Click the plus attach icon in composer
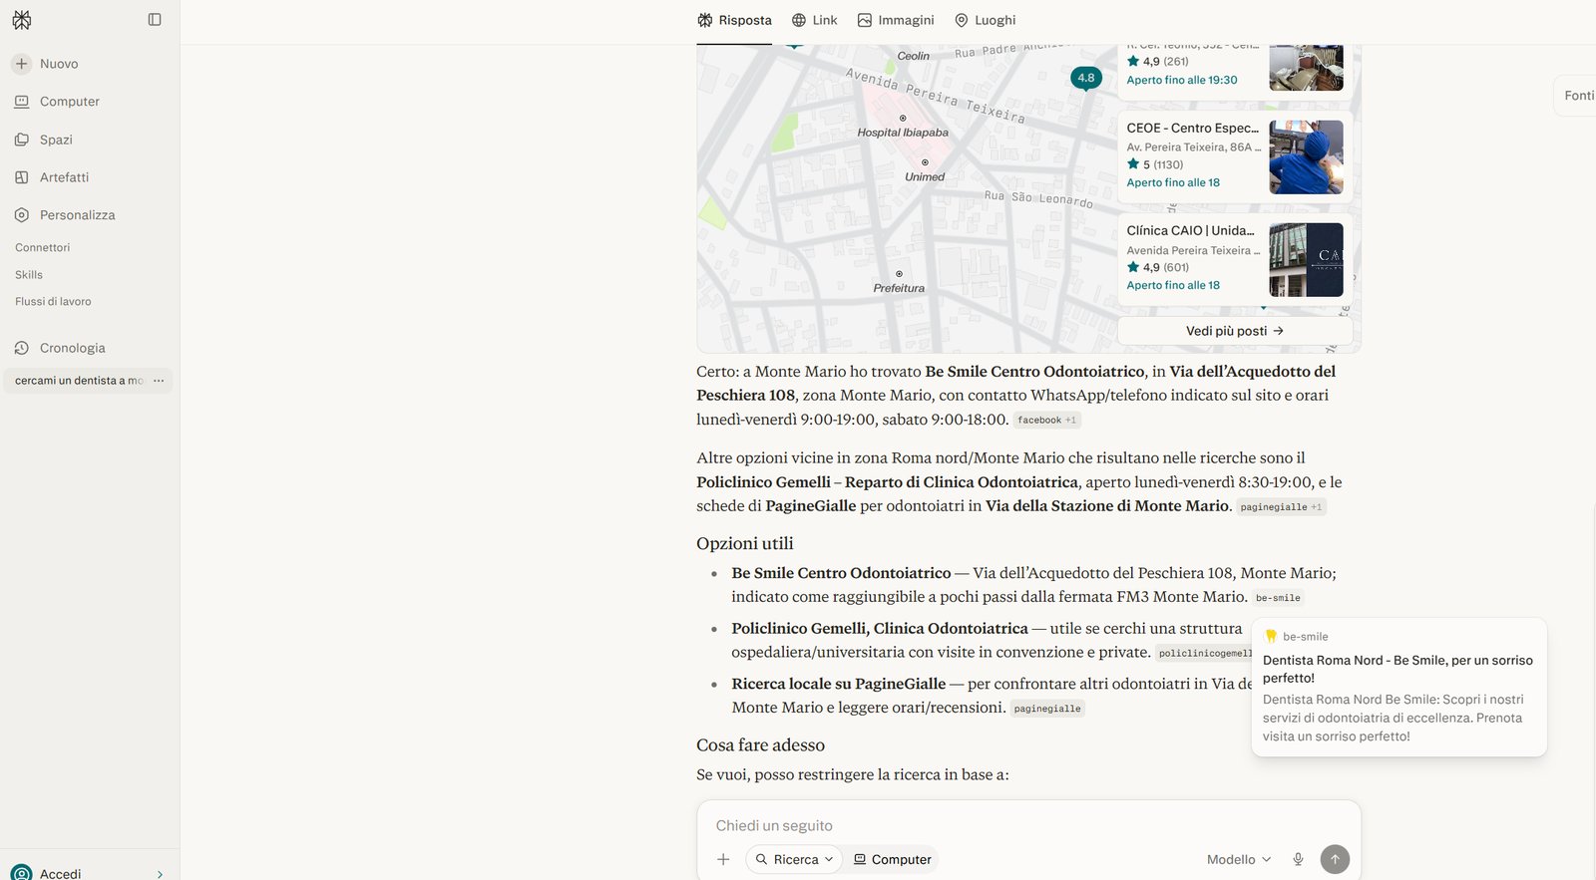The image size is (1596, 880). [x=724, y=859]
